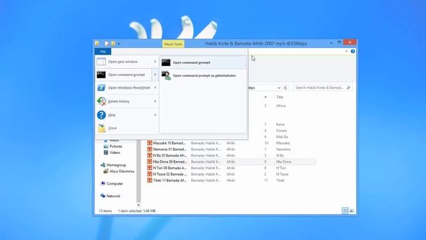
Task: Switch to details view in status bar
Action: [x=345, y=211]
